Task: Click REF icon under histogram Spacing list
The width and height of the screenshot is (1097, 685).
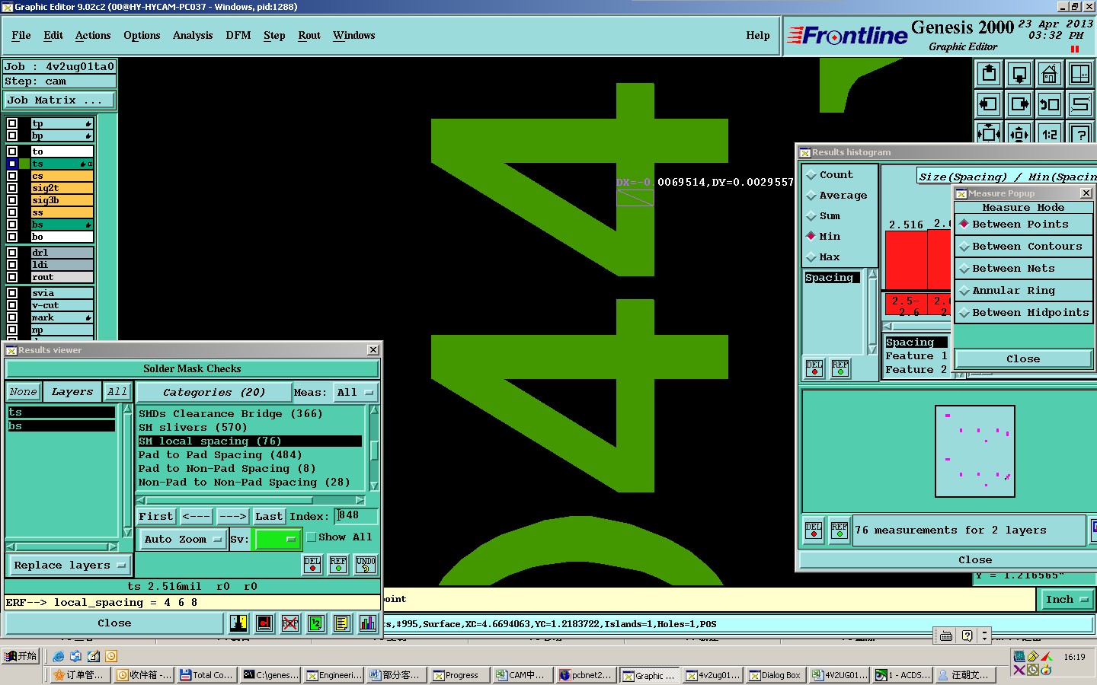Action: coord(840,369)
